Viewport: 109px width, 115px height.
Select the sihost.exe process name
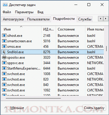(15, 36)
